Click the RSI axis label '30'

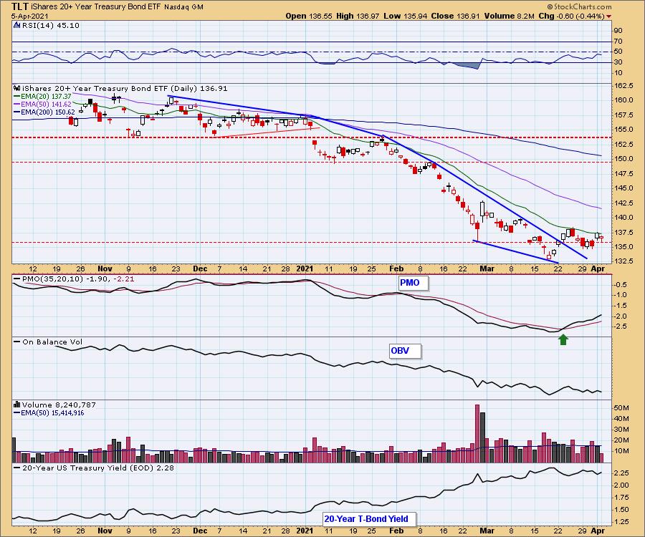point(618,62)
